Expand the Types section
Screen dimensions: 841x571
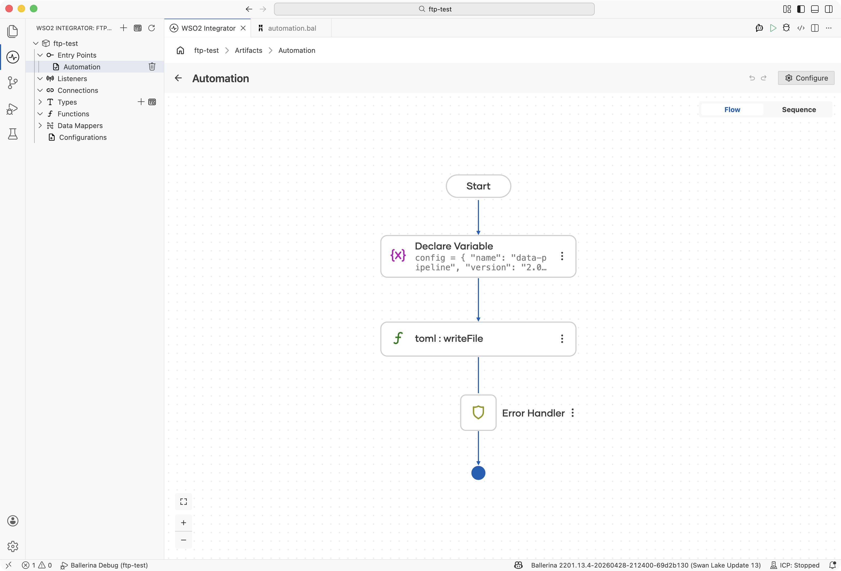(x=40, y=102)
